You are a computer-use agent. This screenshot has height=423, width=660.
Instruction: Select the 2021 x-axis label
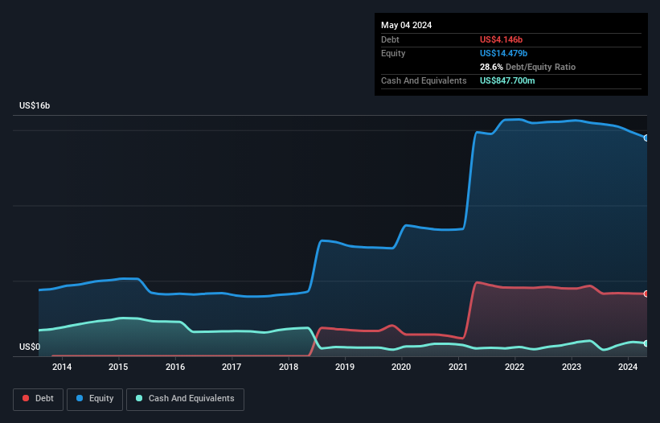458,367
